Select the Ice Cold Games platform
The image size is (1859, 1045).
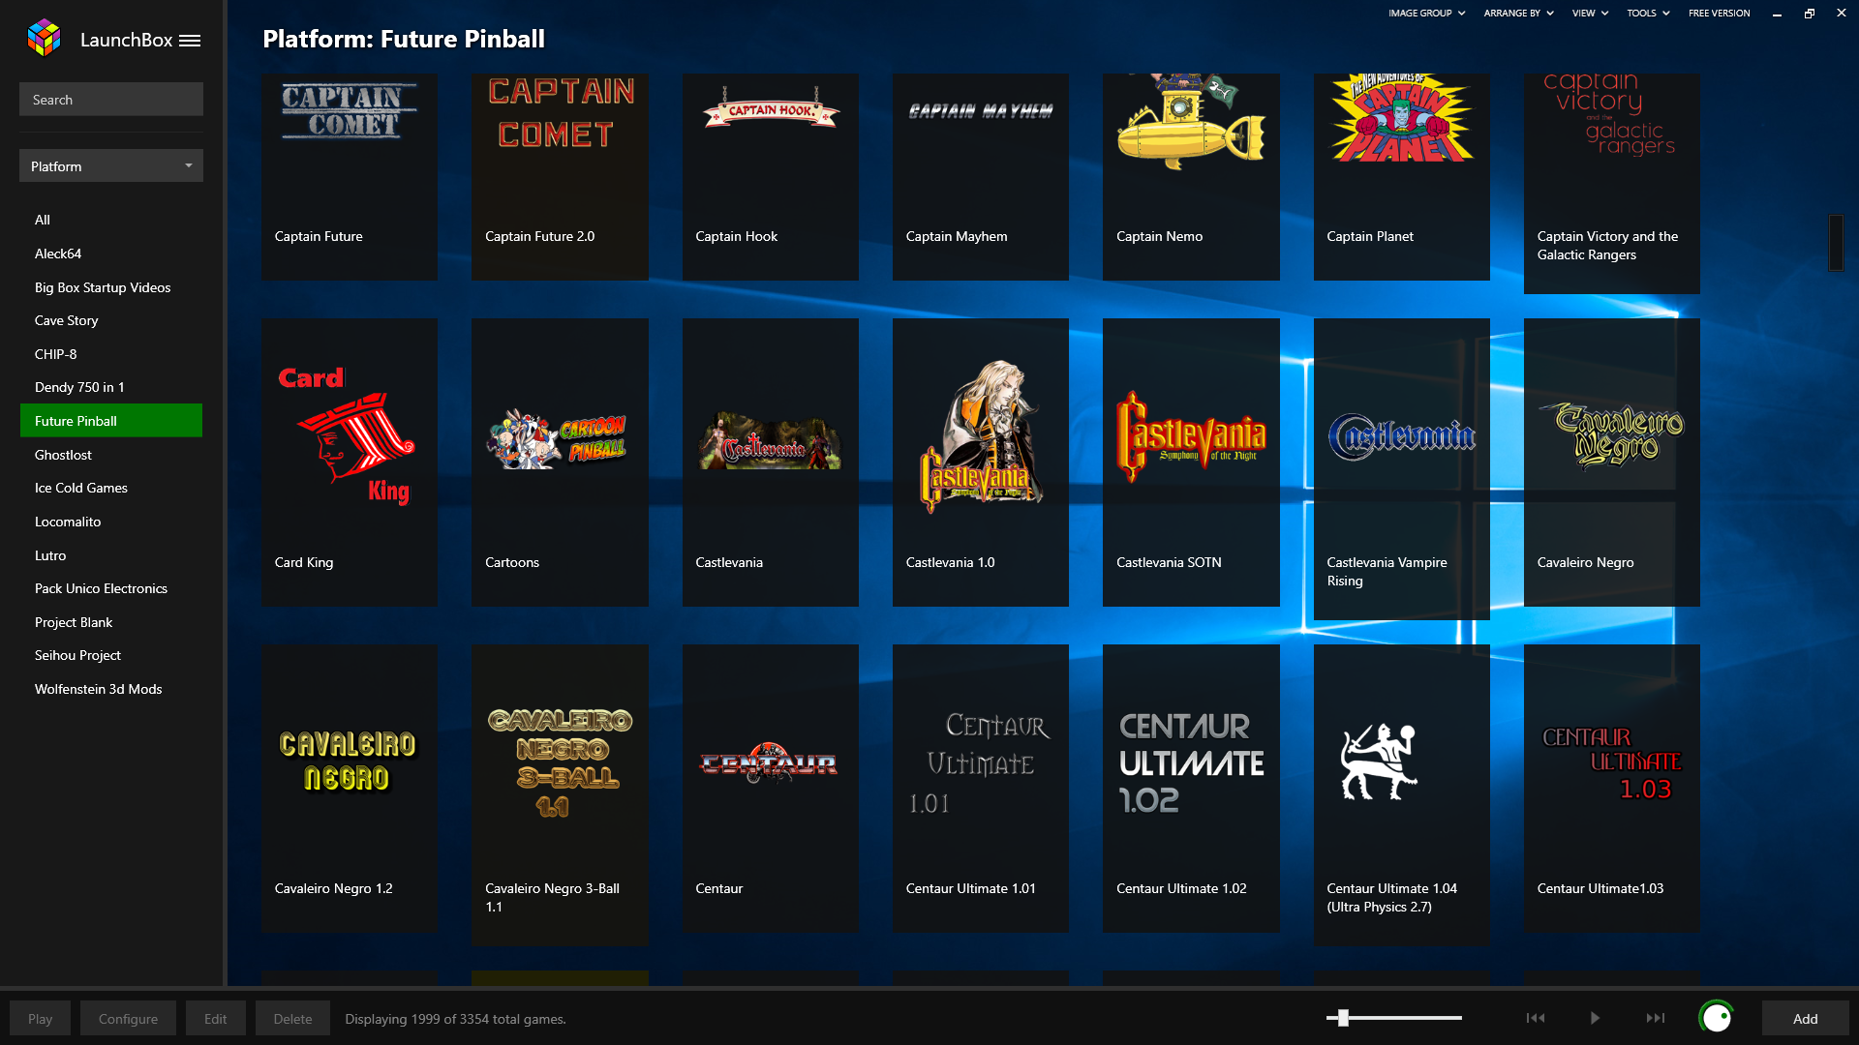pos(111,488)
